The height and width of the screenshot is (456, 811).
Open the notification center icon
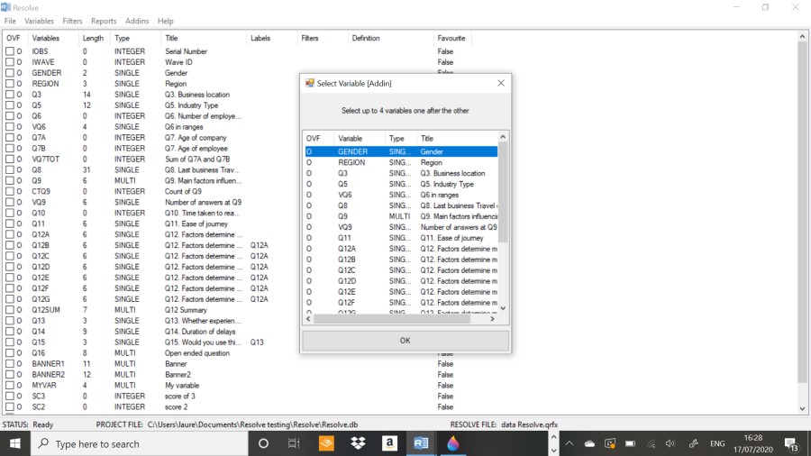(791, 443)
